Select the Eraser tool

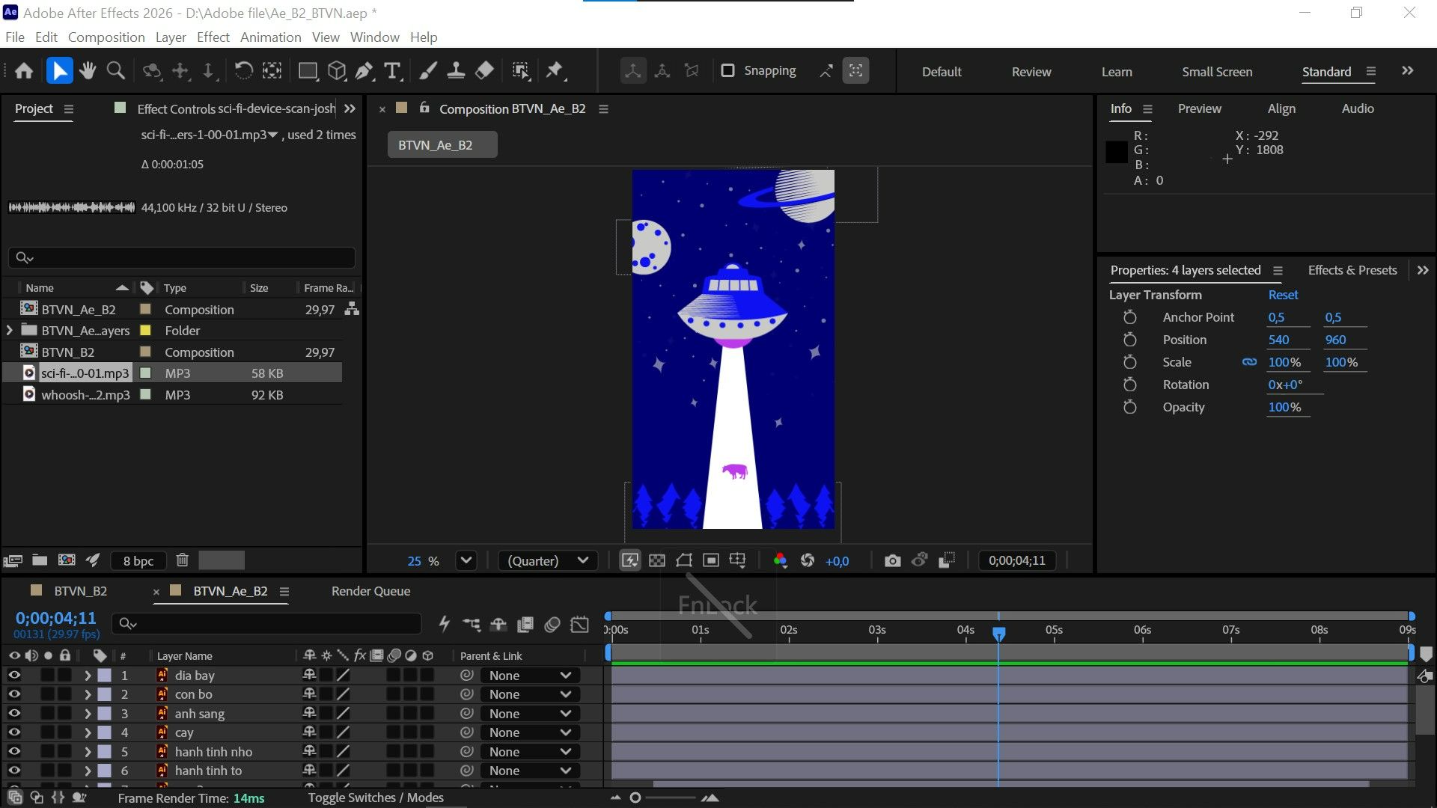point(484,71)
